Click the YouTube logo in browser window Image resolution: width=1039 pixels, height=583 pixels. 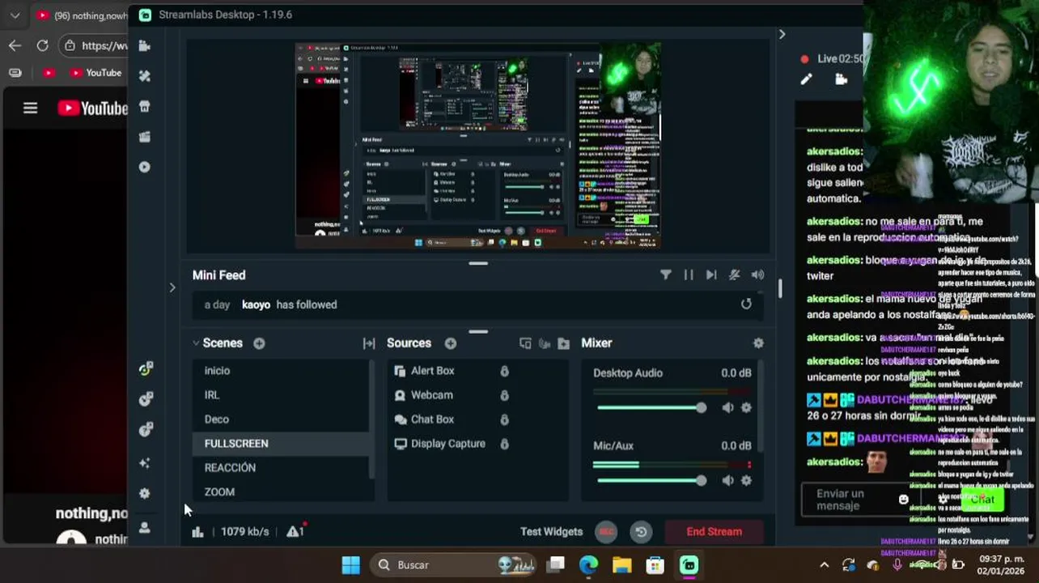(92, 109)
